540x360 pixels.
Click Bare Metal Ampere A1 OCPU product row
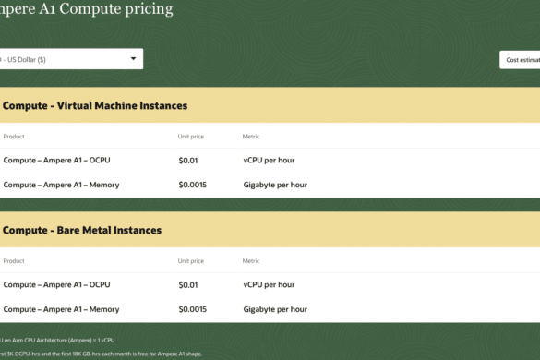coord(270,285)
